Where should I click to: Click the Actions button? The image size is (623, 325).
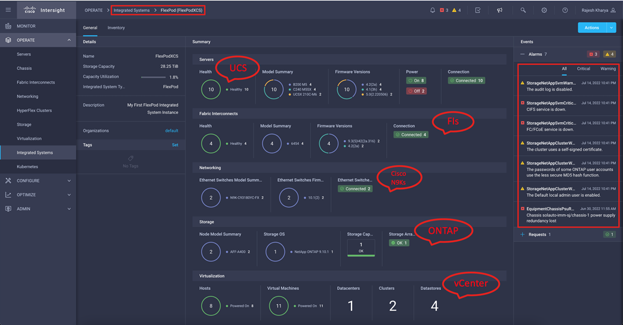pyautogui.click(x=592, y=27)
